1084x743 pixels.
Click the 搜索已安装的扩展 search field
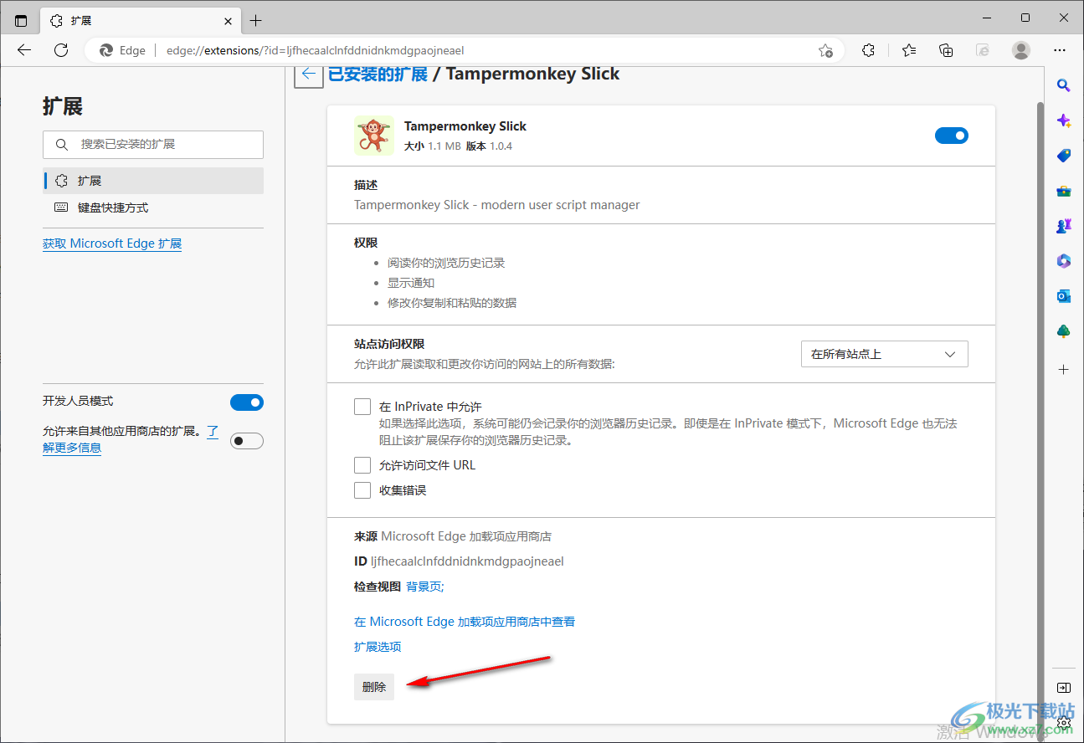[x=153, y=145]
